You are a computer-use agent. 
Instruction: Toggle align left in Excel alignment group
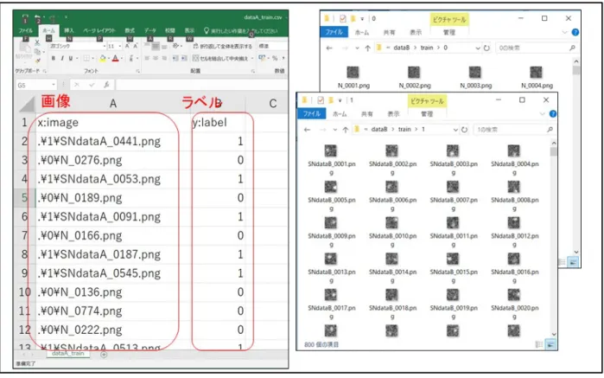[147, 58]
